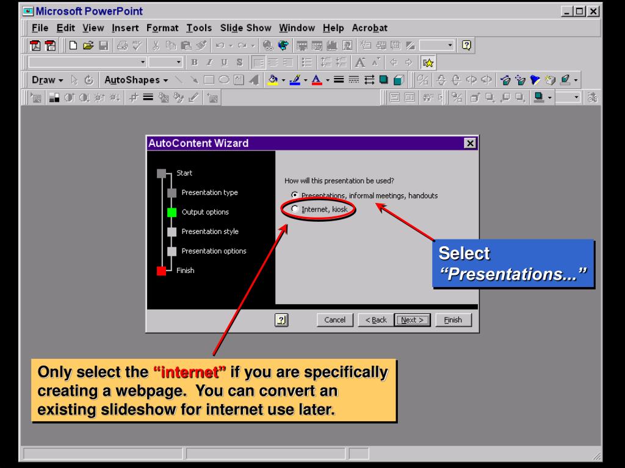Expand the Shadow Color arrow
This screenshot has height=468, width=625.
[550, 97]
